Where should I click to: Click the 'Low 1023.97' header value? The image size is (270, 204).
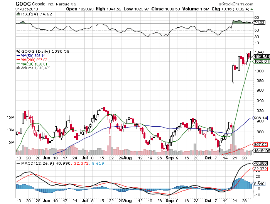(136, 9)
